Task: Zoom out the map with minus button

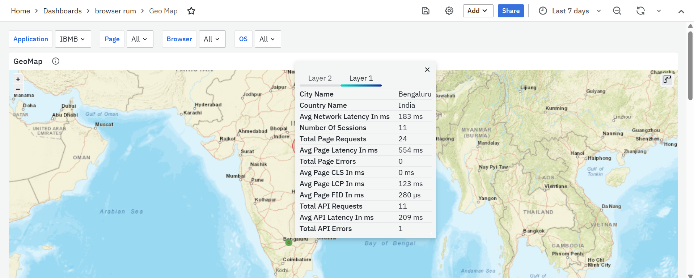Action: (18, 89)
